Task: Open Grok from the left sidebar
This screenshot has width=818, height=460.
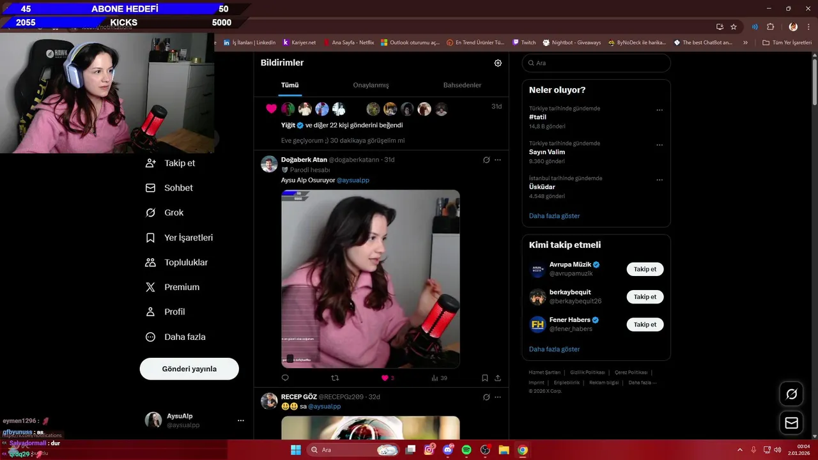Action: (165, 213)
